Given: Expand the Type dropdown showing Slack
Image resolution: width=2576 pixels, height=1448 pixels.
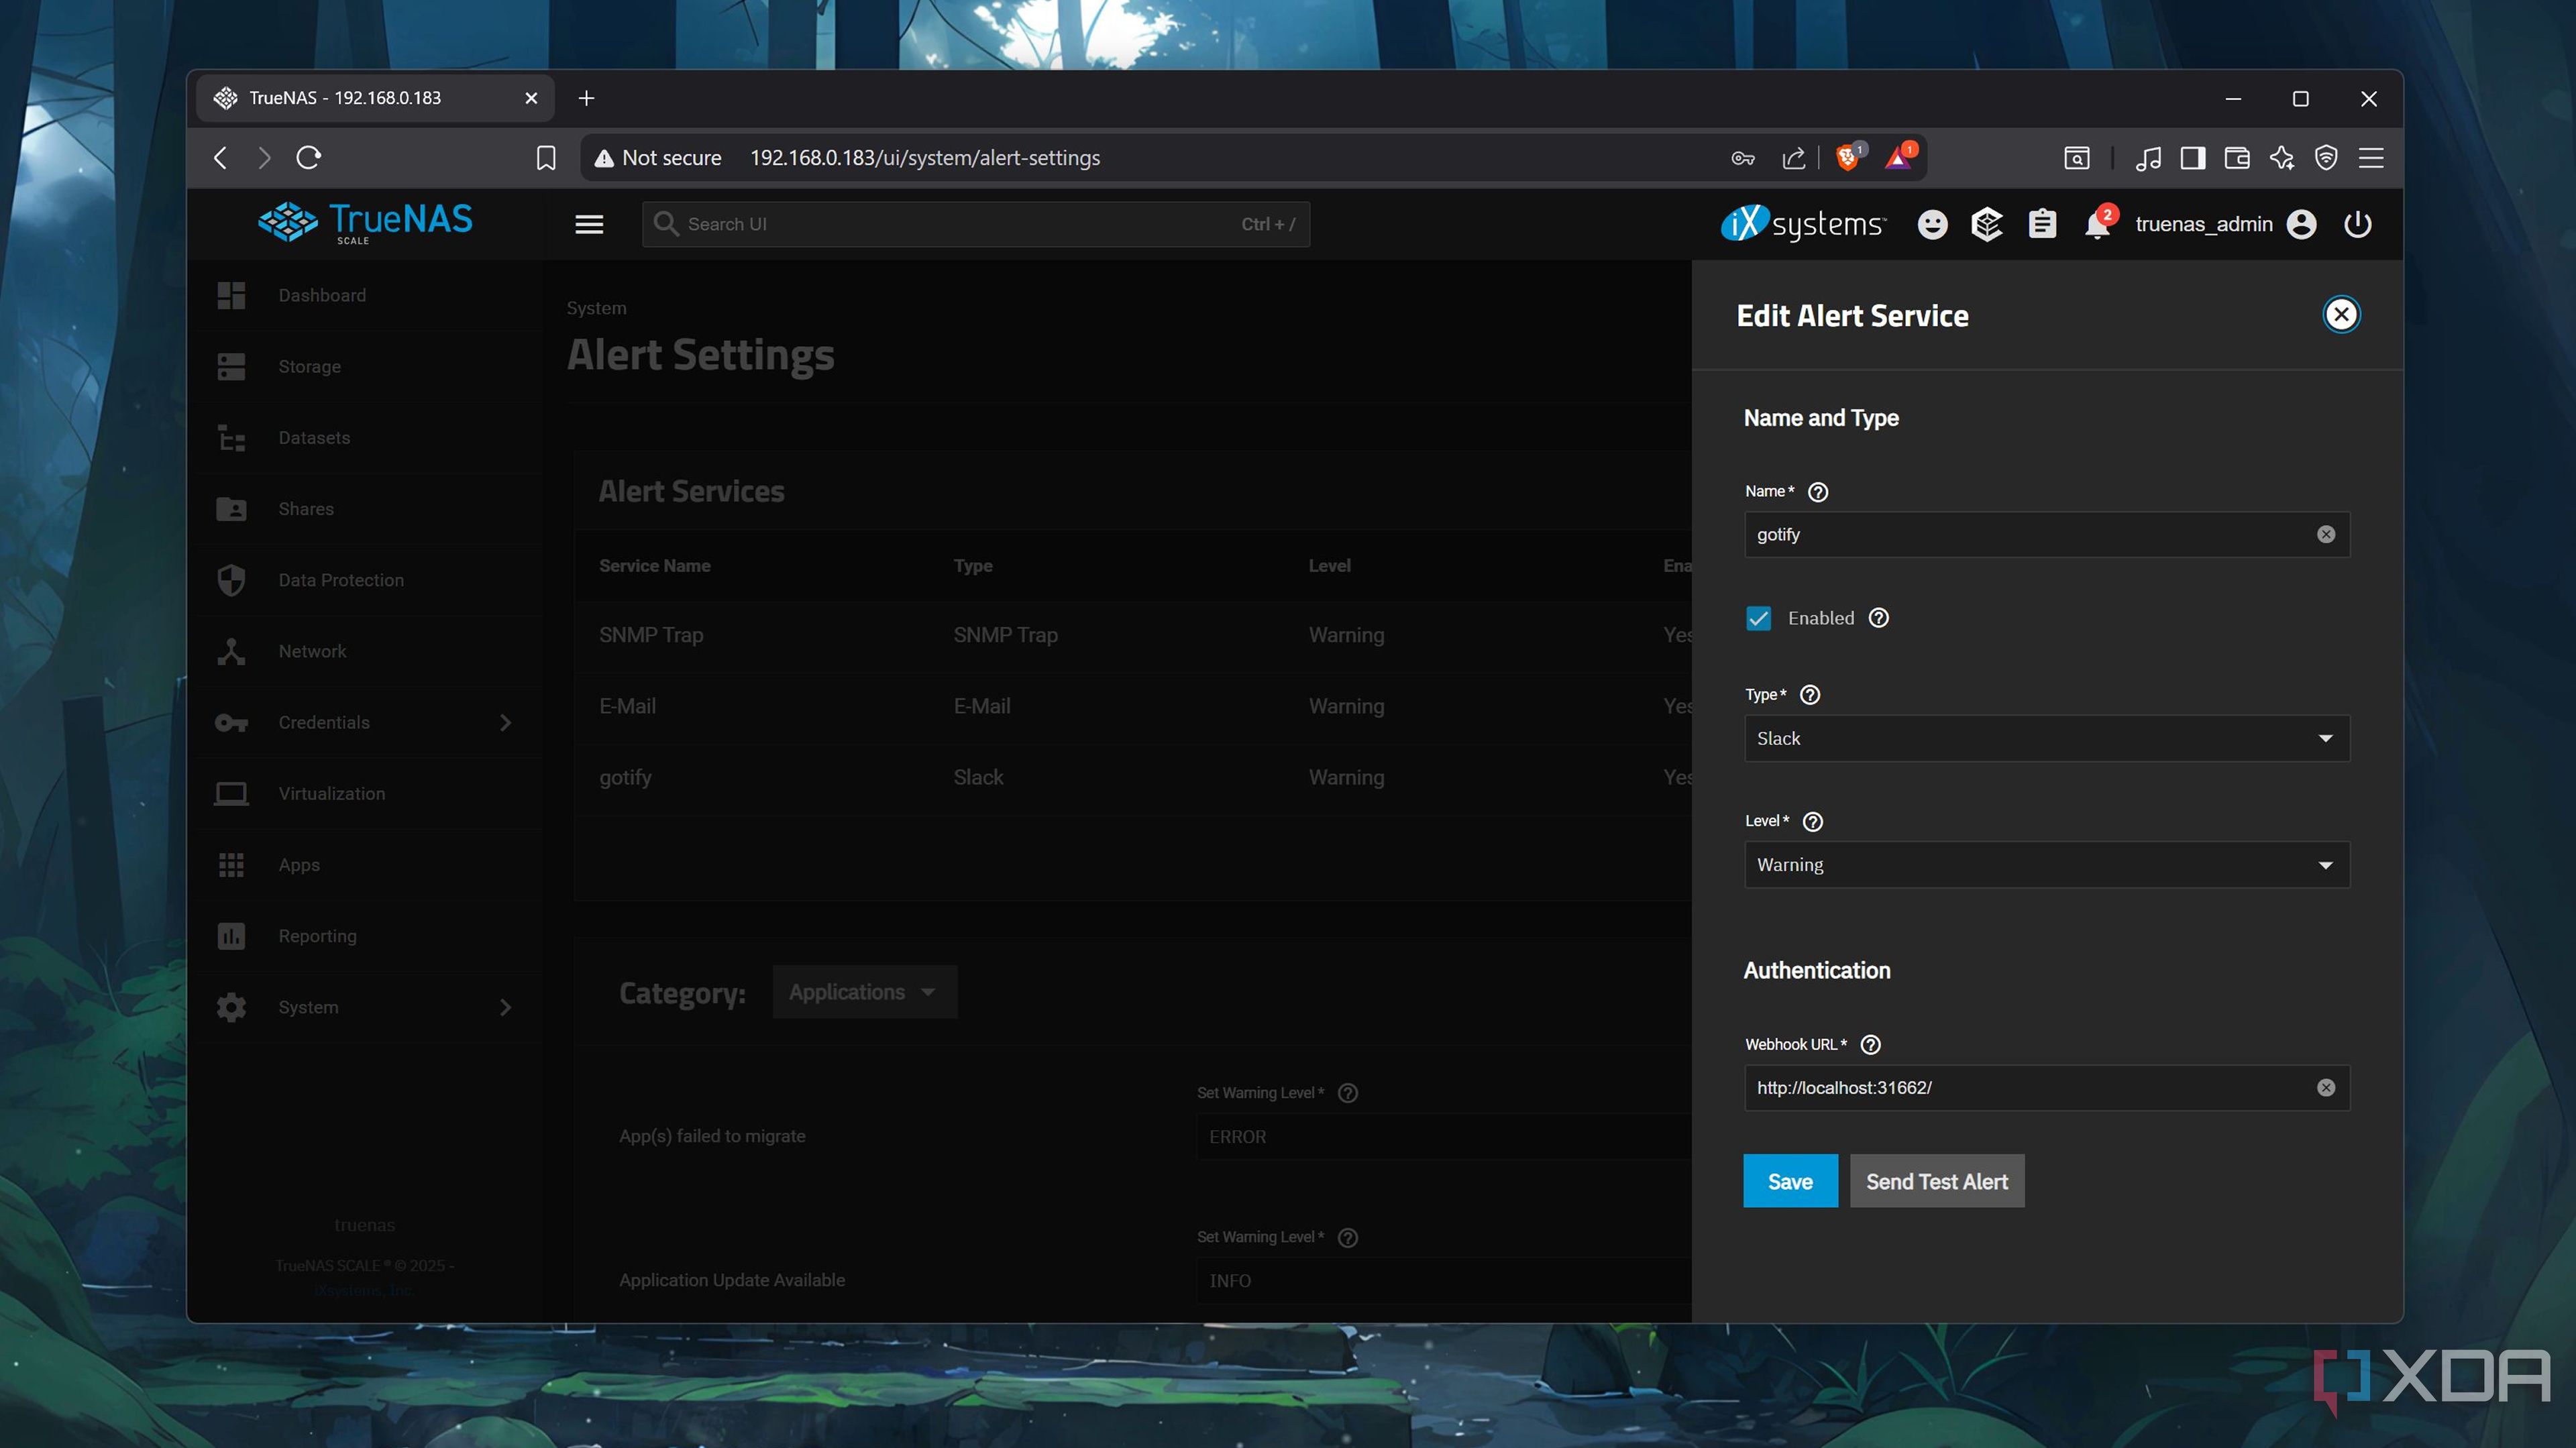Looking at the screenshot, I should coord(2046,738).
